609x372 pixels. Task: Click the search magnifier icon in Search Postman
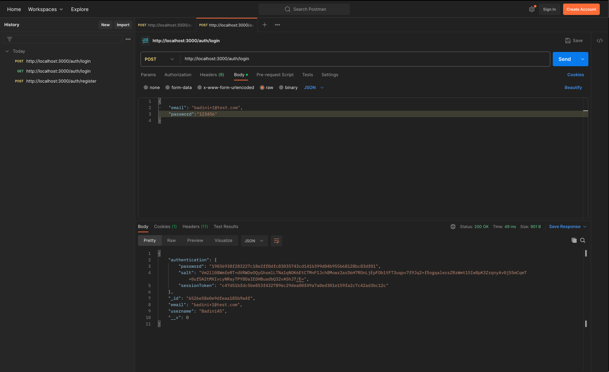click(x=287, y=9)
